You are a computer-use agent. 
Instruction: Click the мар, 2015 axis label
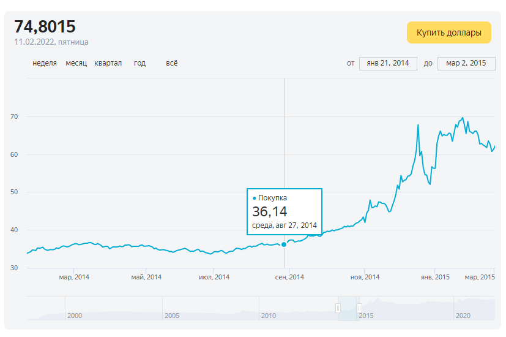coord(480,277)
